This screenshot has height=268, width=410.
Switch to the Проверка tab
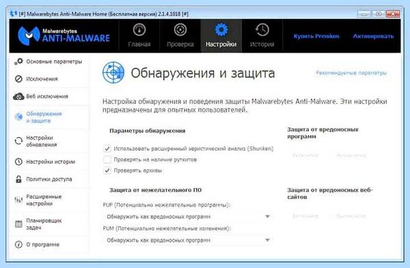click(x=180, y=36)
